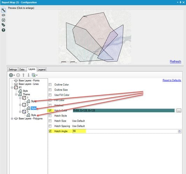Select theme 1 hatched swatch icon
Screen dimensions: 186x174
coord(24,98)
